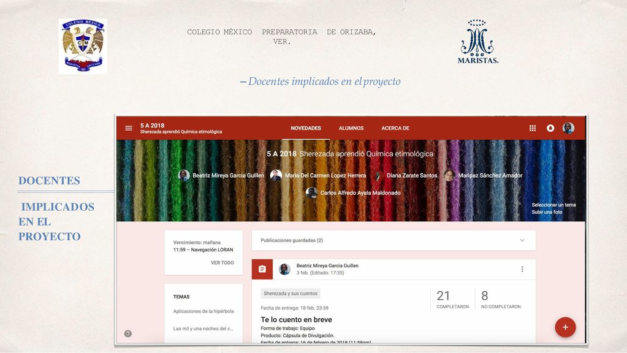The height and width of the screenshot is (353, 627).
Task: Switch to the Acerca de tab
Action: (x=395, y=128)
